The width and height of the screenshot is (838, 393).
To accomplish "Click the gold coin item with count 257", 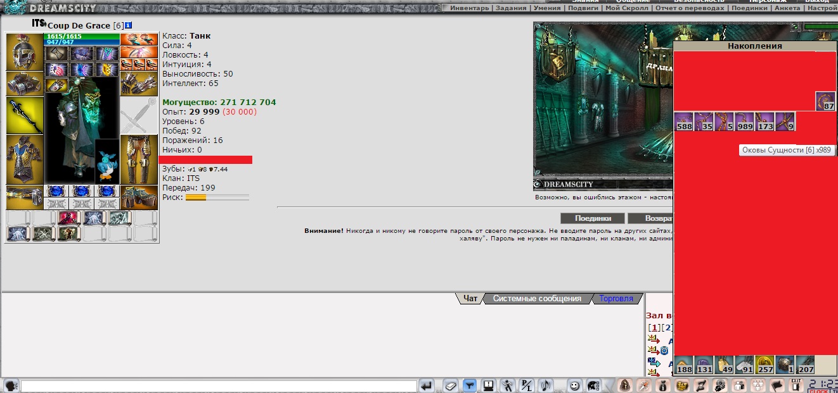I will tap(764, 365).
